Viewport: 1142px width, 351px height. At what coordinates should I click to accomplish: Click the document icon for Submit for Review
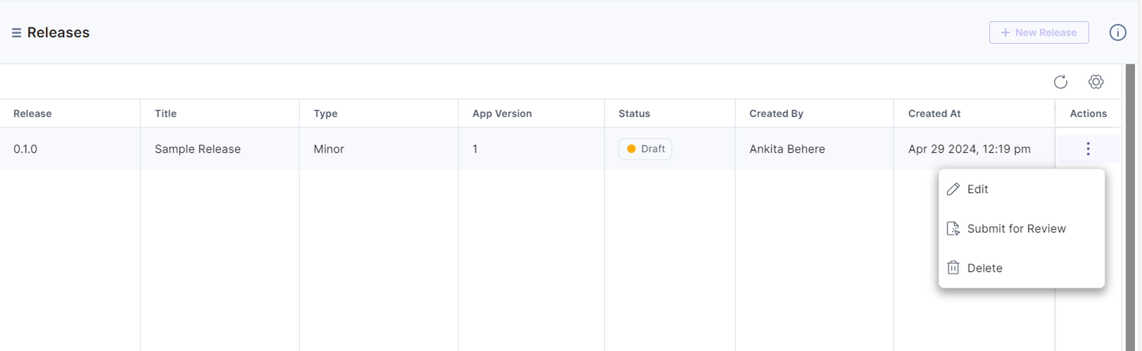(x=953, y=228)
